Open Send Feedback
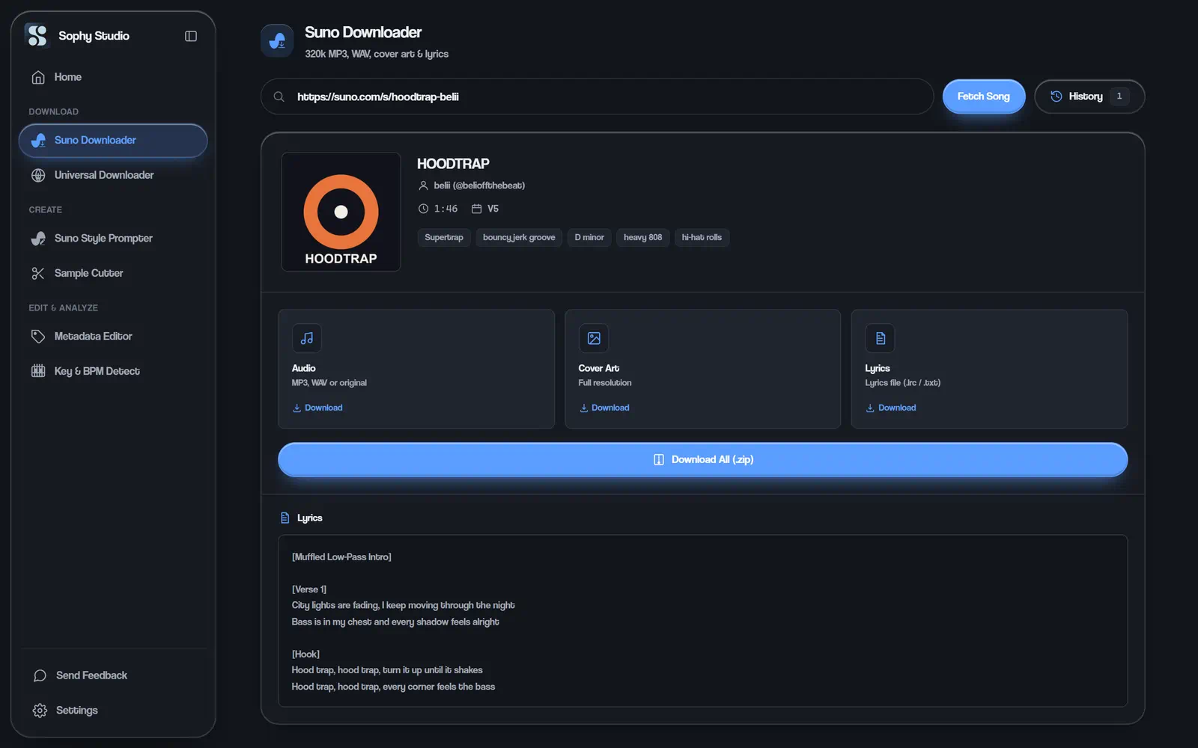Image resolution: width=1198 pixels, height=748 pixels. [113, 675]
